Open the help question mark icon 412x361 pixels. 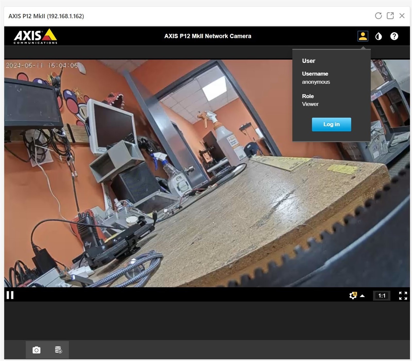394,36
